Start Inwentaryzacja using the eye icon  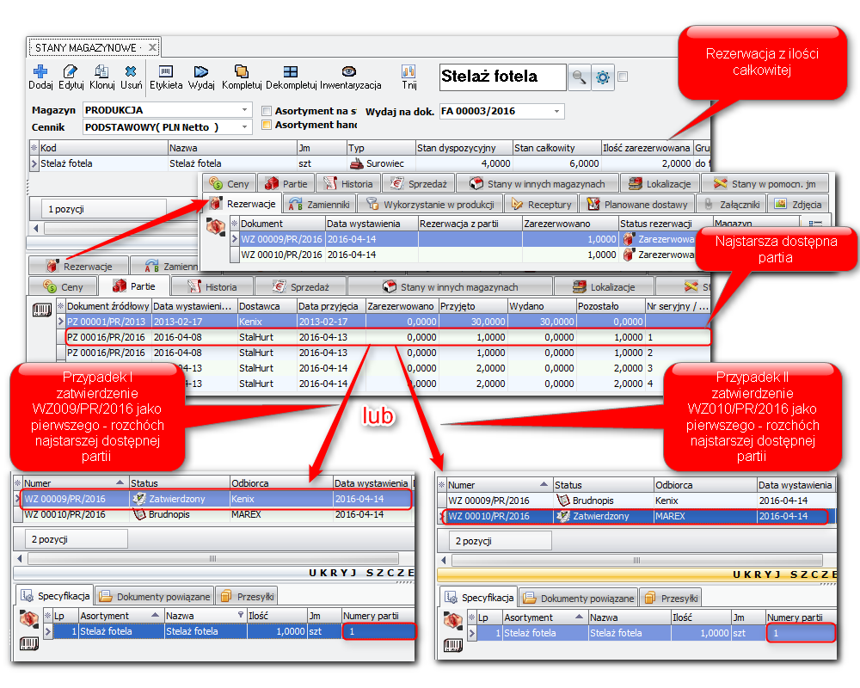[349, 73]
